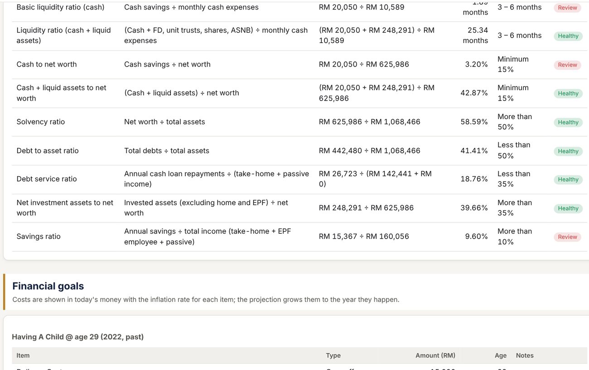Select the "Debt to asset ratio" label
This screenshot has height=370, width=589.
[48, 151]
